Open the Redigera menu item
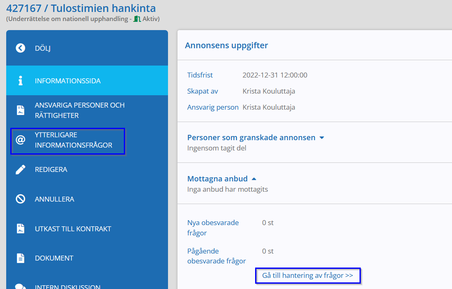The height and width of the screenshot is (289, 452). click(51, 169)
